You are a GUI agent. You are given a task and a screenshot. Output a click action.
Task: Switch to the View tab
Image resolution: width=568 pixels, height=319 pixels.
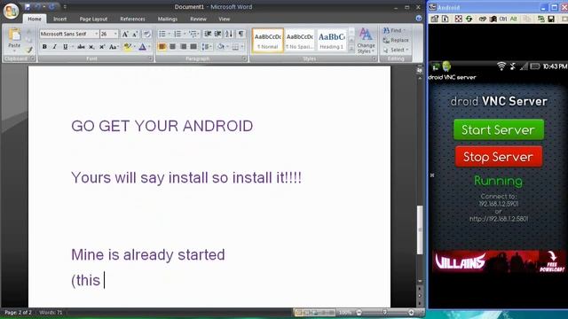[225, 19]
